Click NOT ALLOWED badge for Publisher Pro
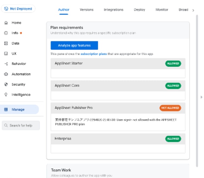 click(170, 108)
